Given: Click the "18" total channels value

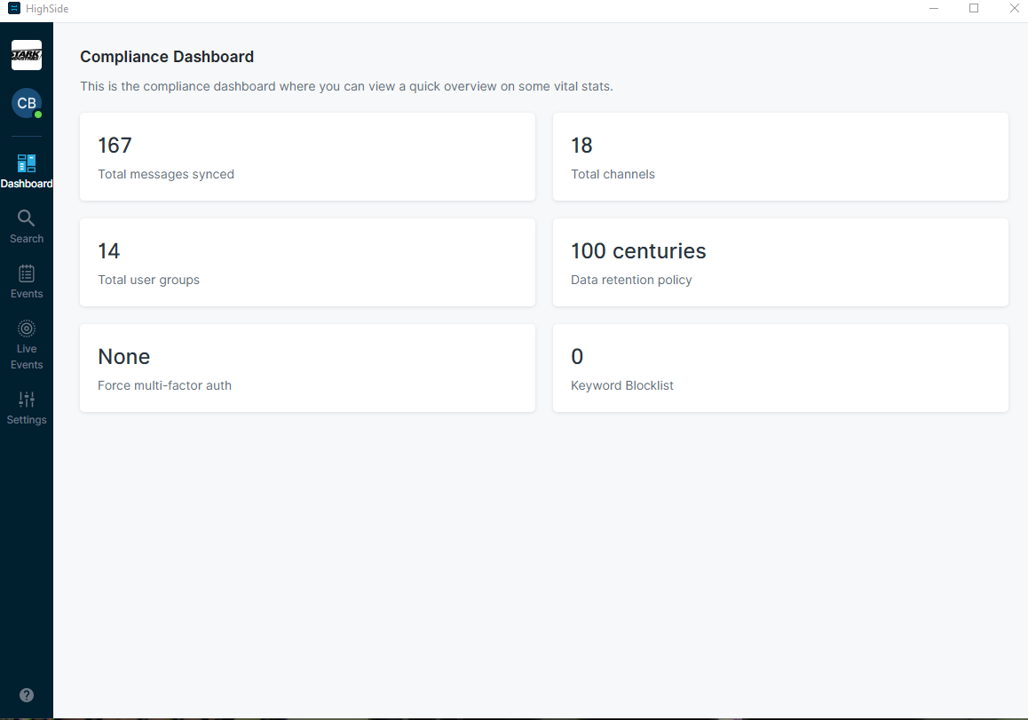Looking at the screenshot, I should 581,145.
